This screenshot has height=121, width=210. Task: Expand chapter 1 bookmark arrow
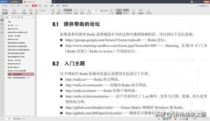click(x=7, y=29)
